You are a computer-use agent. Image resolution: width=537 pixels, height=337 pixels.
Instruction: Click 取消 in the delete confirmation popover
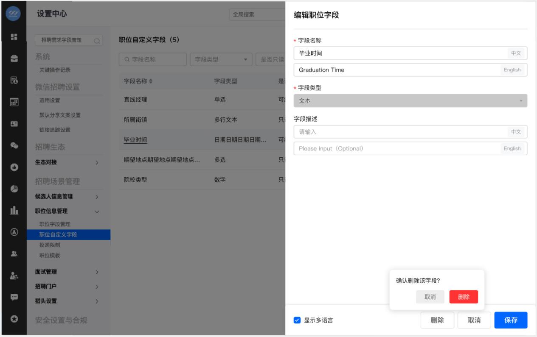(430, 297)
